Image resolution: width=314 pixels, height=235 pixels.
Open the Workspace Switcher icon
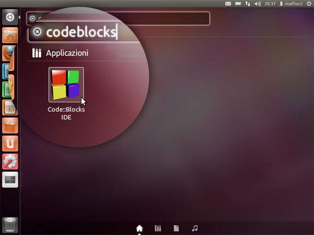point(10,180)
